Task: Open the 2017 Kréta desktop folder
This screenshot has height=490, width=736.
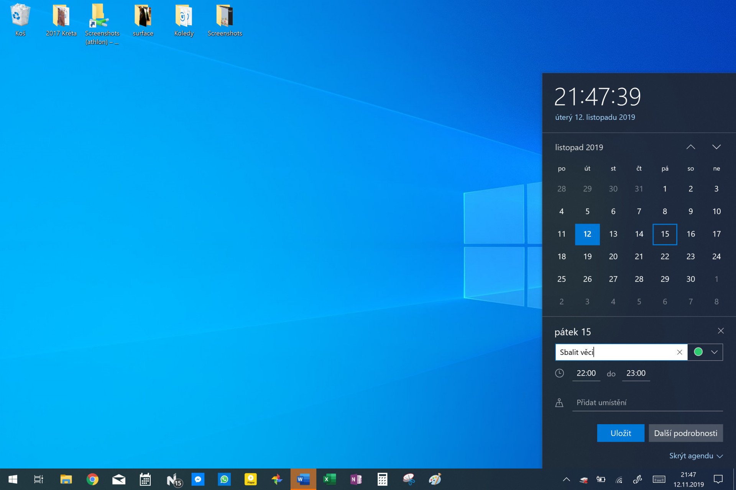Action: coord(61,20)
